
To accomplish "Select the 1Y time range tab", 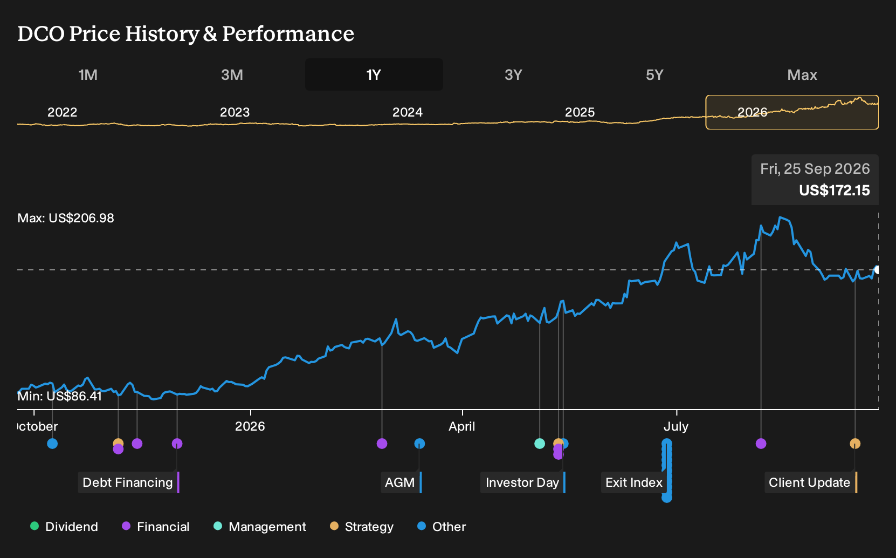I will (x=374, y=74).
